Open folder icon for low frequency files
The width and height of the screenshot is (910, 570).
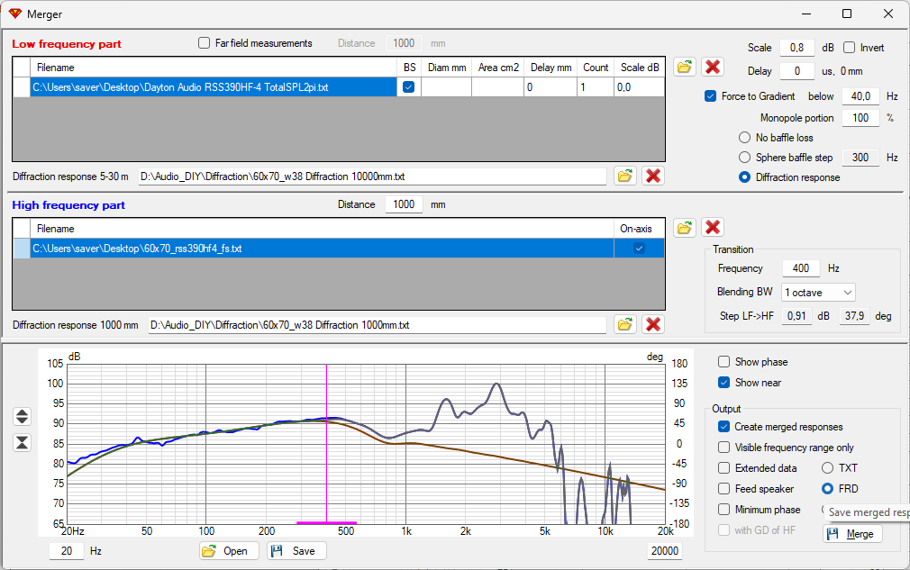coord(685,67)
